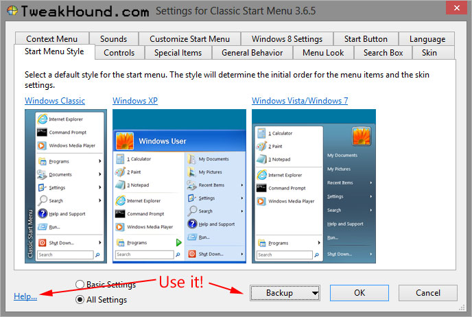Switch to the Start Button tab
This screenshot has width=472, height=317.
(366, 39)
